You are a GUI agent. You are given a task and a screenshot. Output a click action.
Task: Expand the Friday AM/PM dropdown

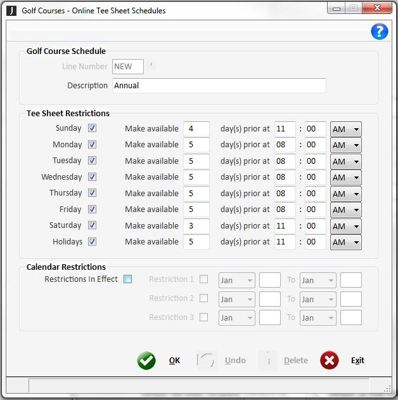point(345,210)
